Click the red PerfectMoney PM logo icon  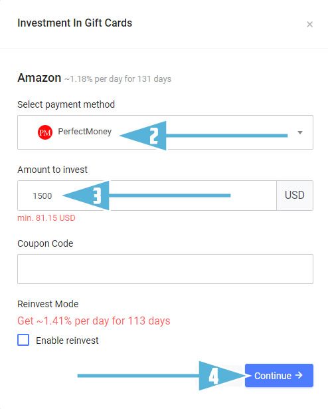(x=45, y=132)
